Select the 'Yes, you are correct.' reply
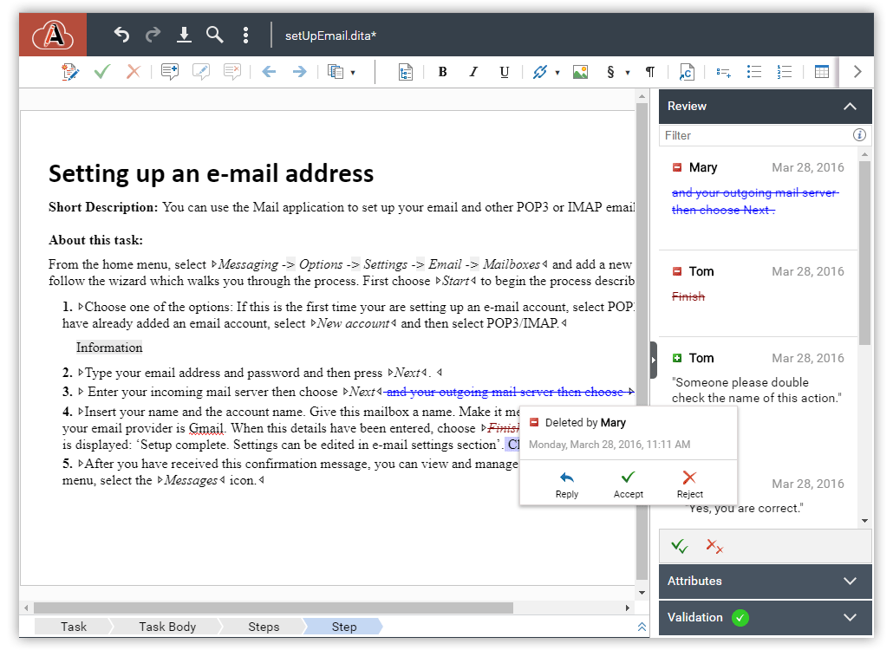Image resolution: width=893 pixels, height=650 pixels. (x=745, y=508)
